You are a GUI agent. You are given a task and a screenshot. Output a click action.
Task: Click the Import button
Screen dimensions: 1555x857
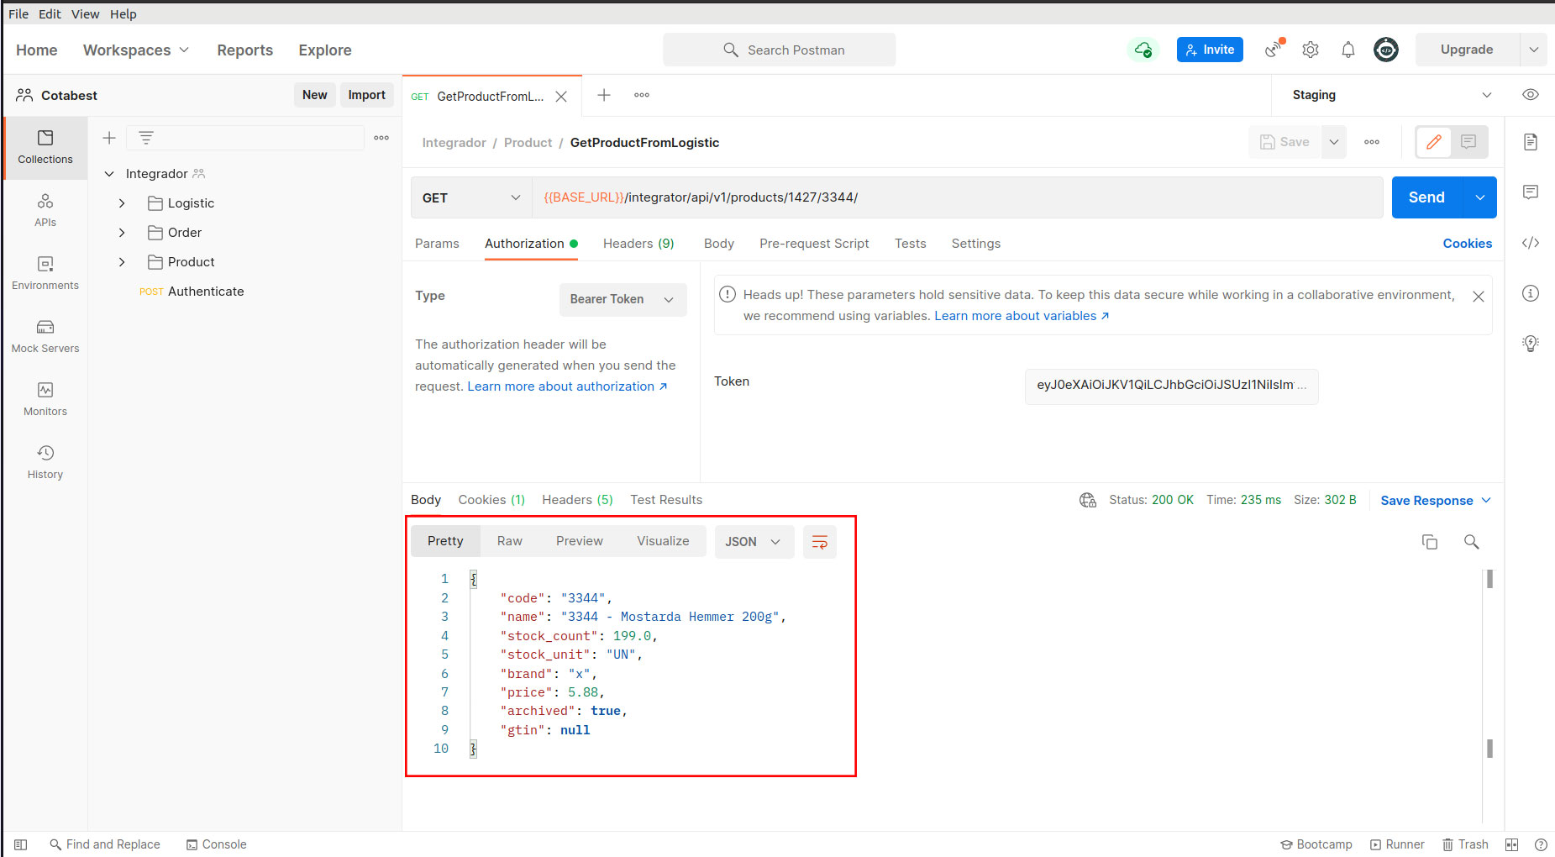coord(366,95)
